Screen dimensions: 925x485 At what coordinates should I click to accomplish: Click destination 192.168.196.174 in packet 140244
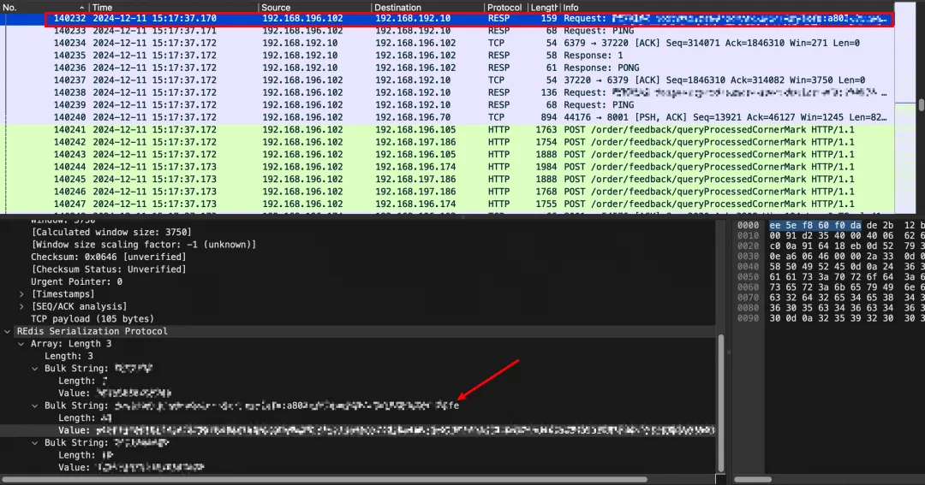coord(415,167)
